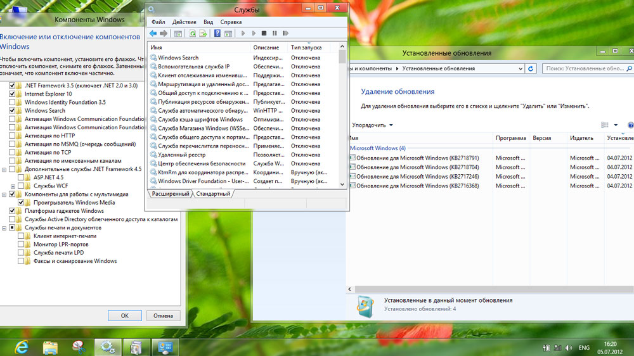
Task: Switch to the Стандартный tab
Action: (212, 194)
